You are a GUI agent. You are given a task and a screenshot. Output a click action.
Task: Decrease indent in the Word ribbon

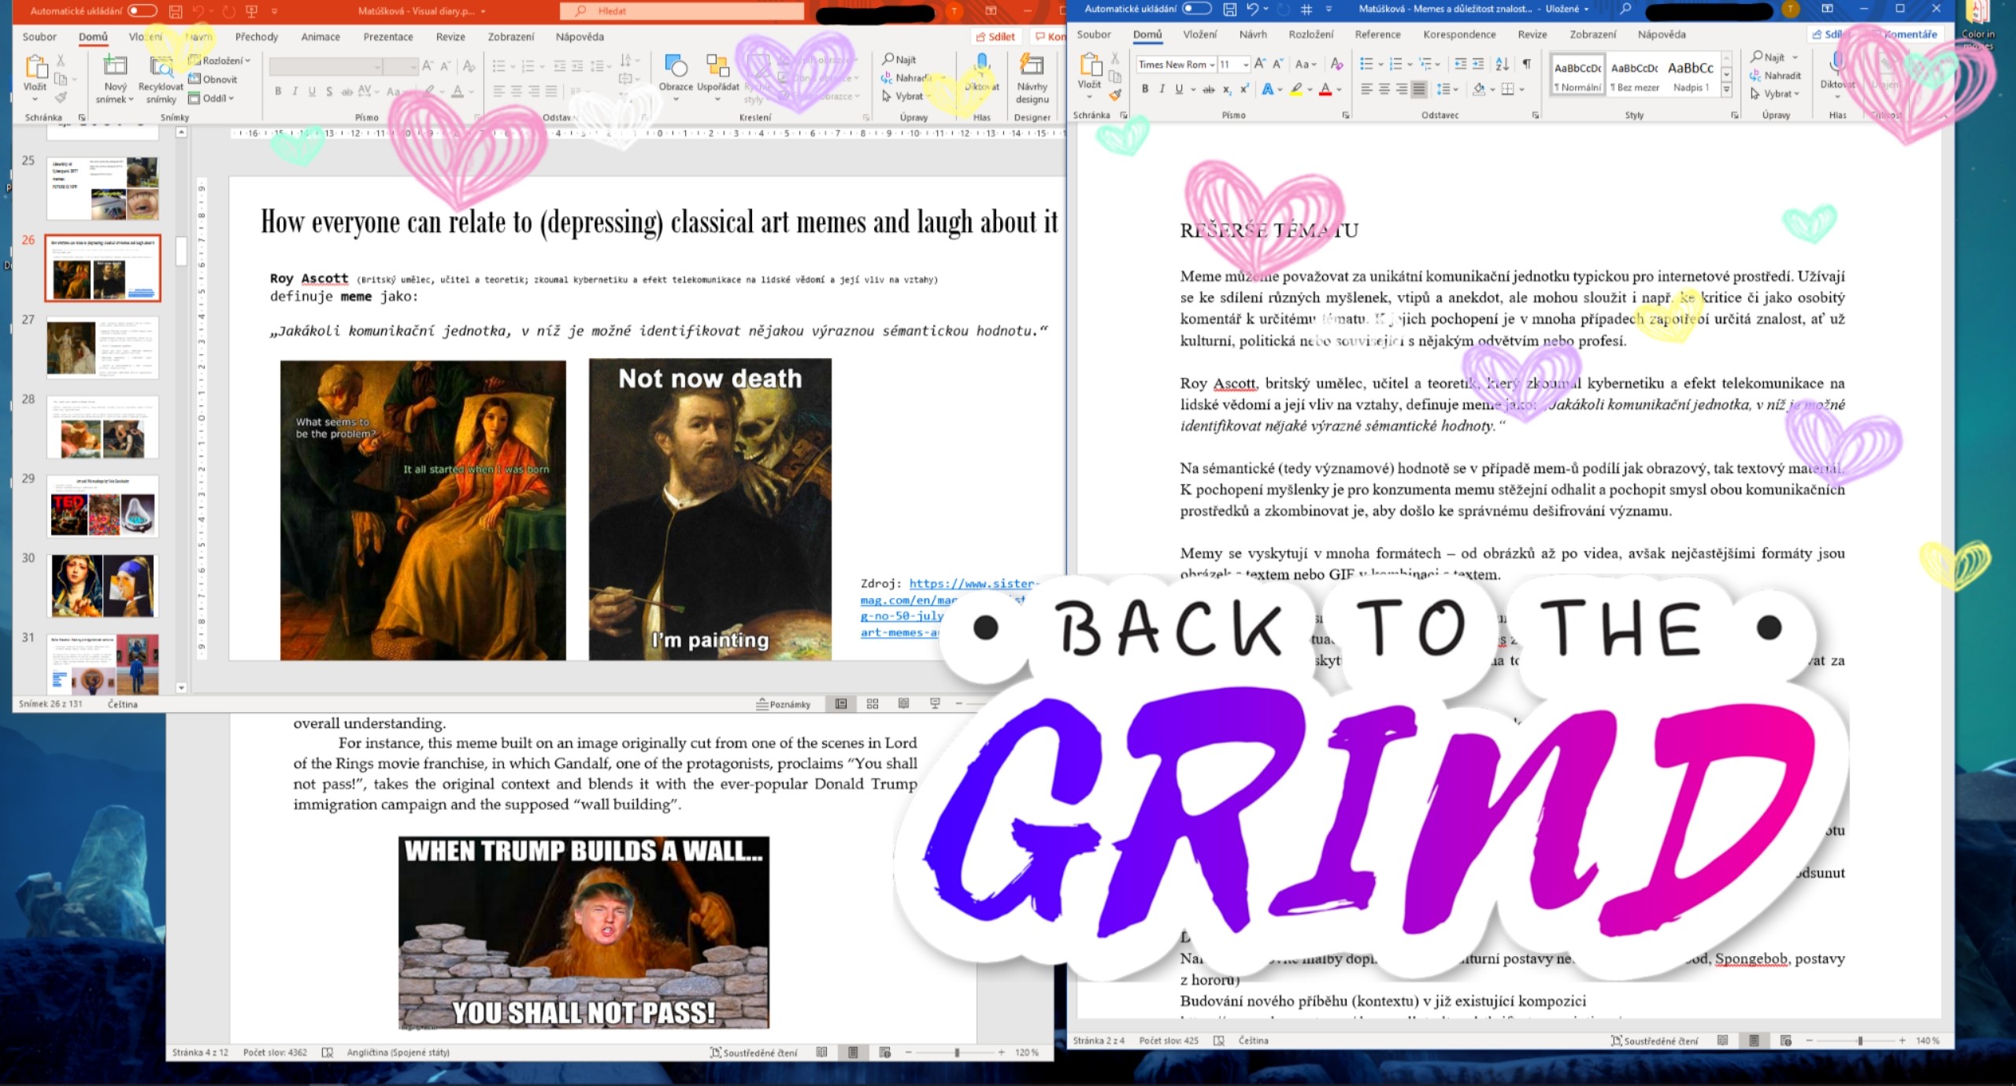pos(1460,64)
